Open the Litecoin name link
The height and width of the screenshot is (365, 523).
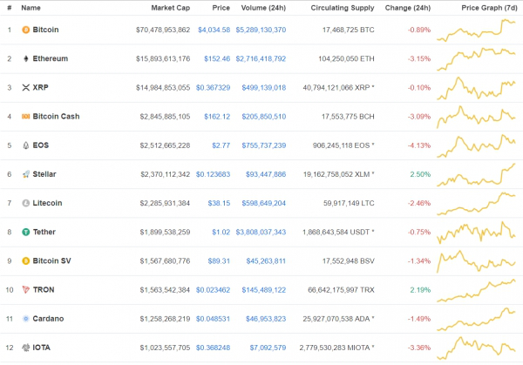click(47, 203)
